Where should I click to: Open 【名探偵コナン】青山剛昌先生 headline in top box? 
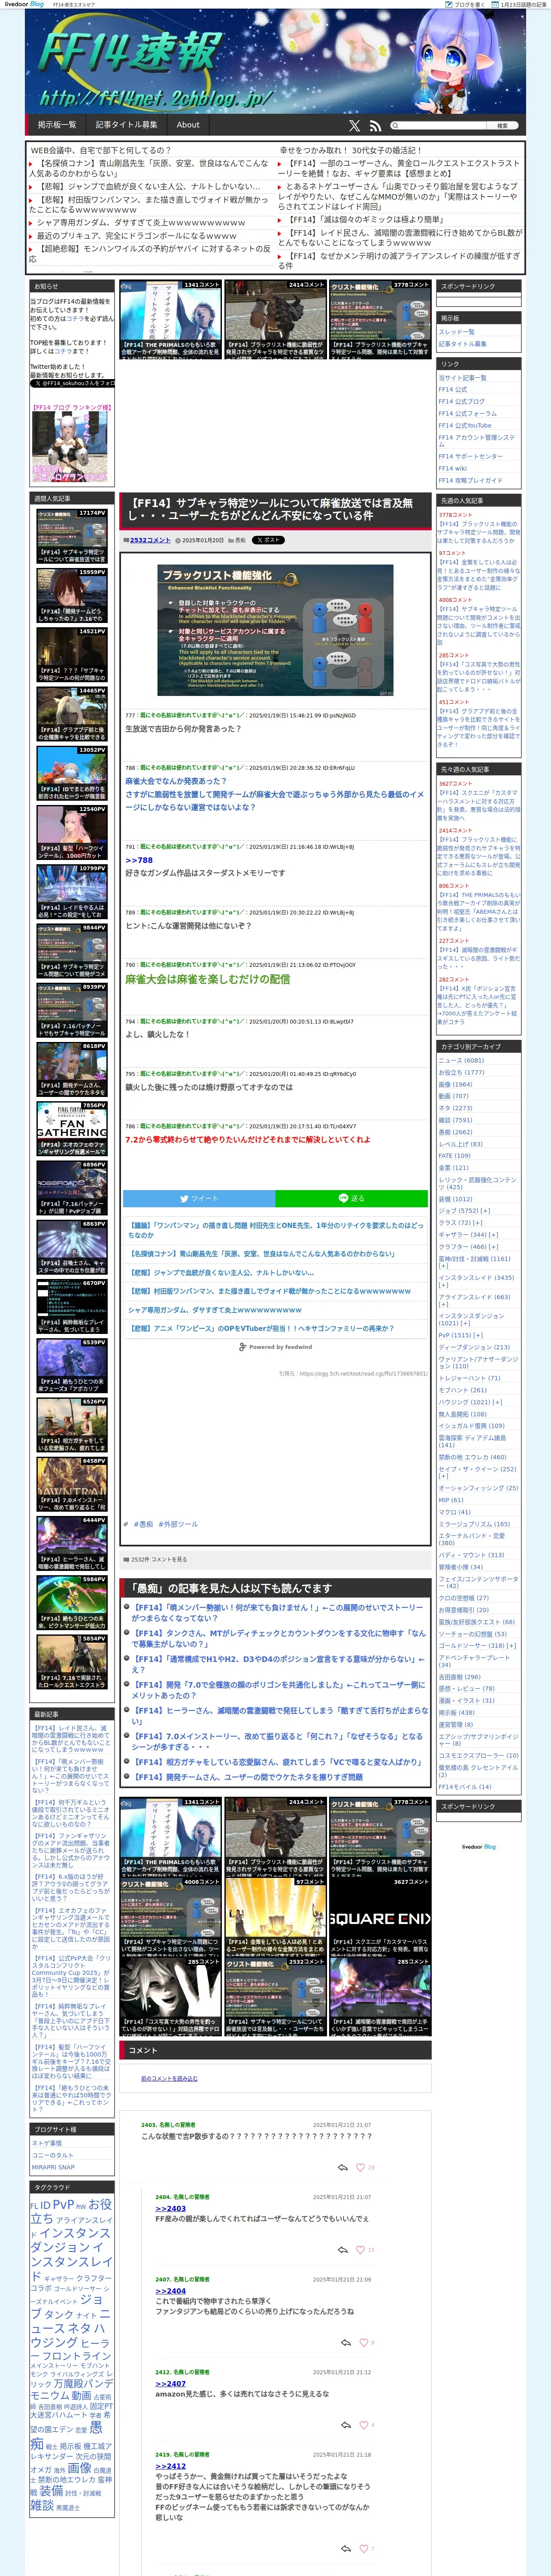[149, 168]
